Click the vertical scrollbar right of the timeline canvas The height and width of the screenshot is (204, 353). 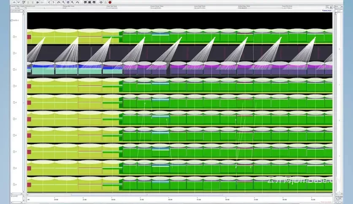tap(337, 103)
